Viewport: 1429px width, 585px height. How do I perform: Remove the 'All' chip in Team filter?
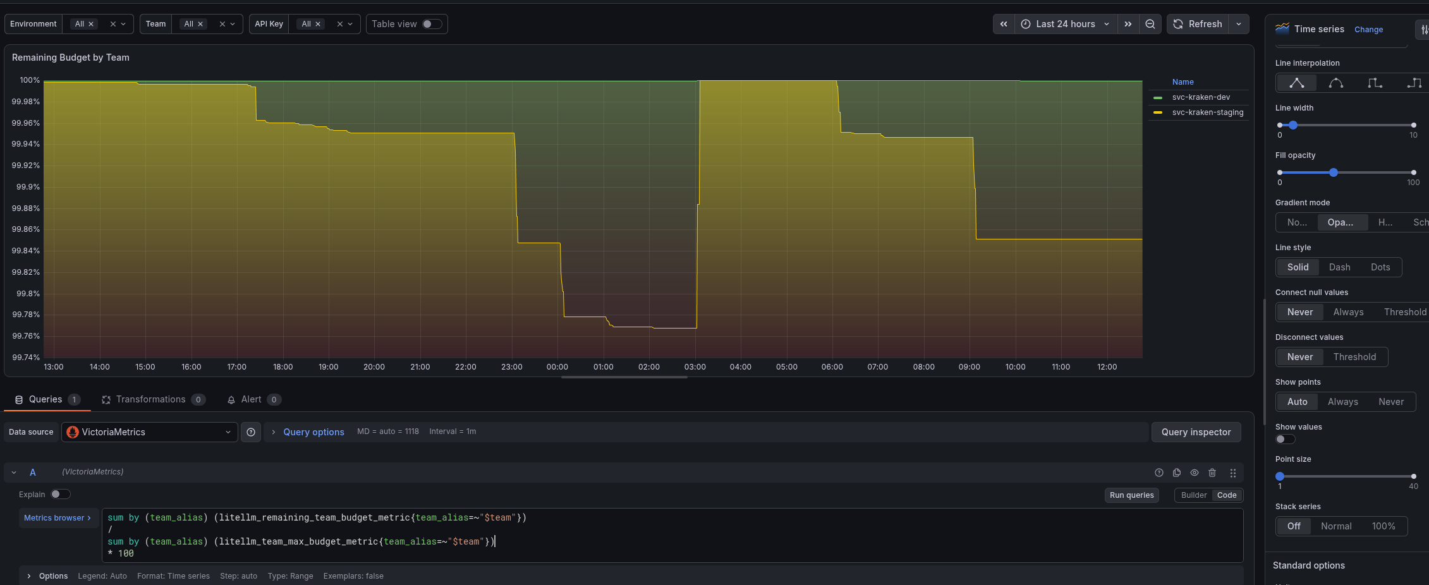(x=200, y=24)
